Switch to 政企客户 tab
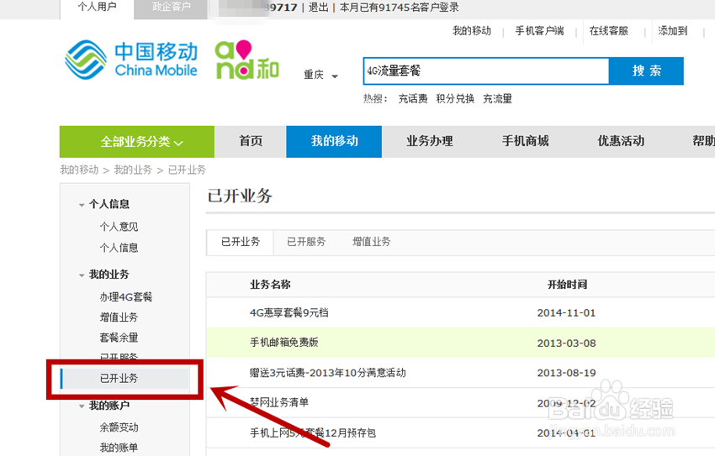Image resolution: width=715 pixels, height=456 pixels. click(x=171, y=8)
